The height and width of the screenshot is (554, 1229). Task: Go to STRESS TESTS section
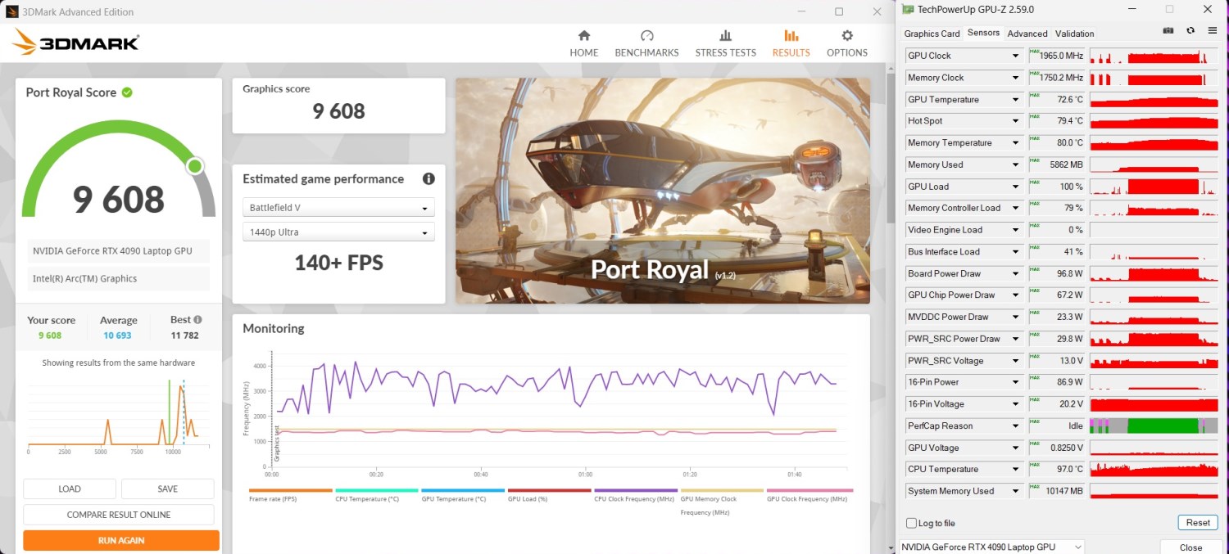725,43
